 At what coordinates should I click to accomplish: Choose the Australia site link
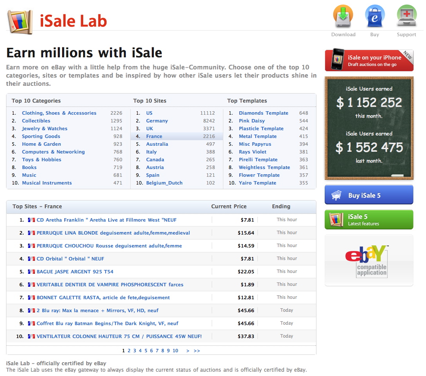(x=157, y=144)
